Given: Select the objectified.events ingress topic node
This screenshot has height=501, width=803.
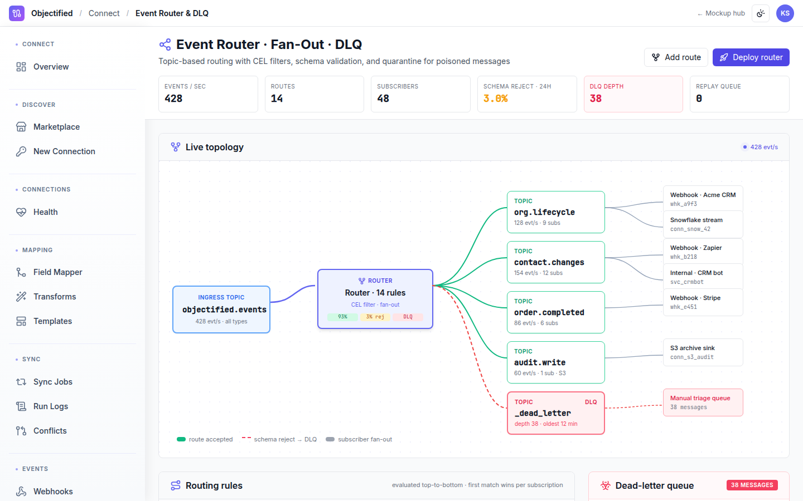Looking at the screenshot, I should [221, 310].
